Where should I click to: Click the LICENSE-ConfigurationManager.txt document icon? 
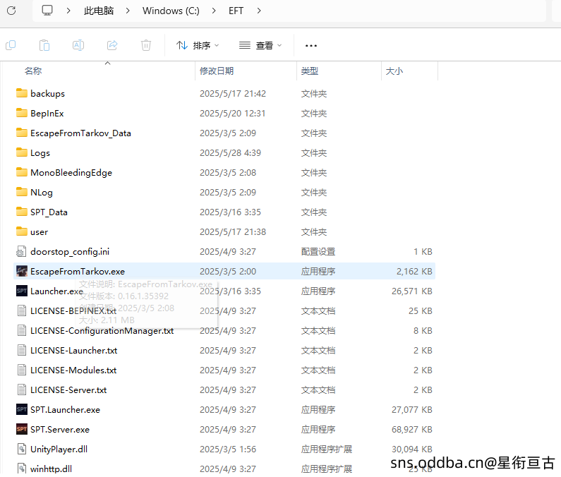[22, 330]
